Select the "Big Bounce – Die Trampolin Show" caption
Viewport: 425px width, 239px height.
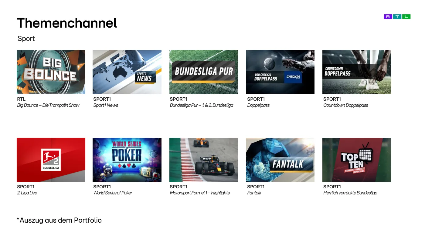[x=48, y=105]
